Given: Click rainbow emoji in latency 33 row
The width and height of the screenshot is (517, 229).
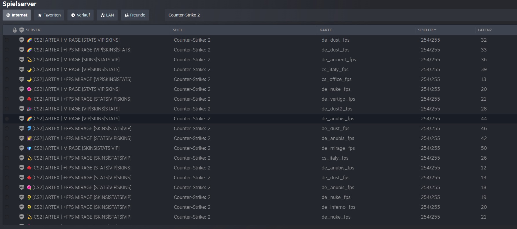Looking at the screenshot, I should (29, 50).
